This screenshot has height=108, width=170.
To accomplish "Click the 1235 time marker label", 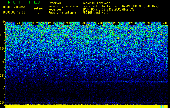I will [x=83, y=23].
